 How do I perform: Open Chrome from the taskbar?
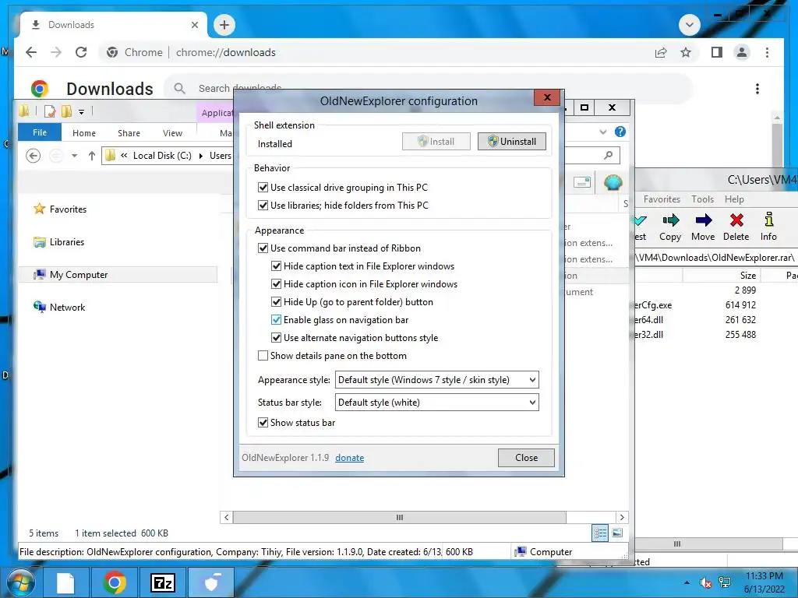[x=115, y=582]
